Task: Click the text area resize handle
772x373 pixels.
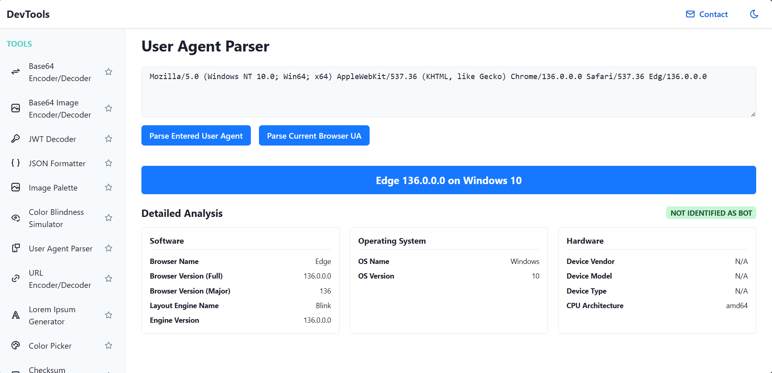Action: click(753, 114)
